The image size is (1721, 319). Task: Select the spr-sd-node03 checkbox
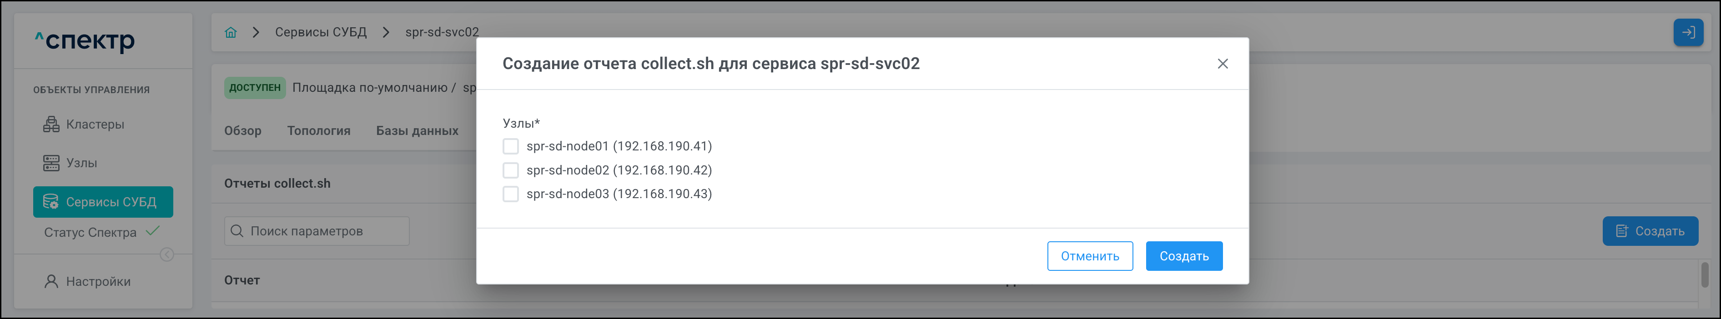510,194
